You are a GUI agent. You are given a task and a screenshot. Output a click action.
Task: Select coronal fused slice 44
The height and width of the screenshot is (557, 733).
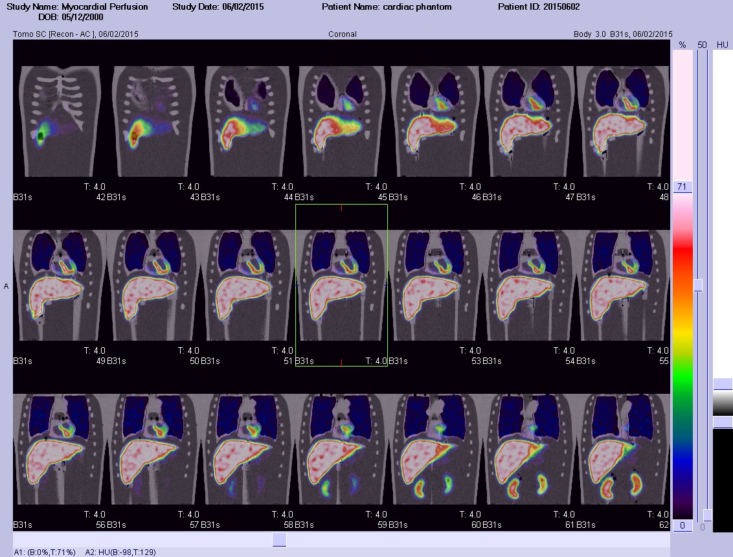pyautogui.click(x=248, y=122)
